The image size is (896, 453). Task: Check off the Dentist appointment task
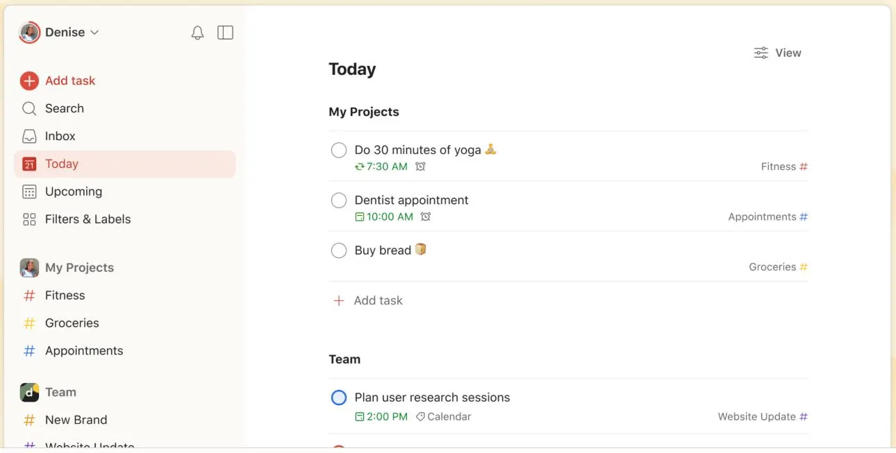click(x=339, y=200)
